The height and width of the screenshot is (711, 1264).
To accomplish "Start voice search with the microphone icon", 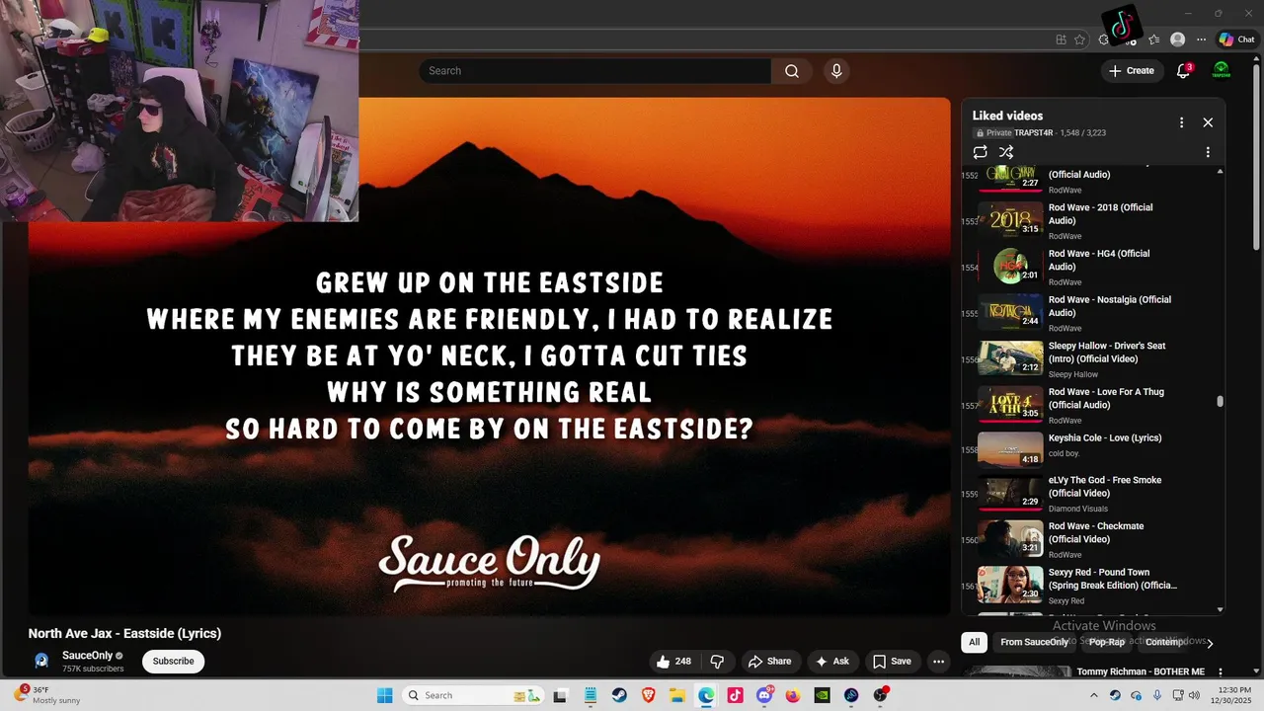I will click(836, 71).
